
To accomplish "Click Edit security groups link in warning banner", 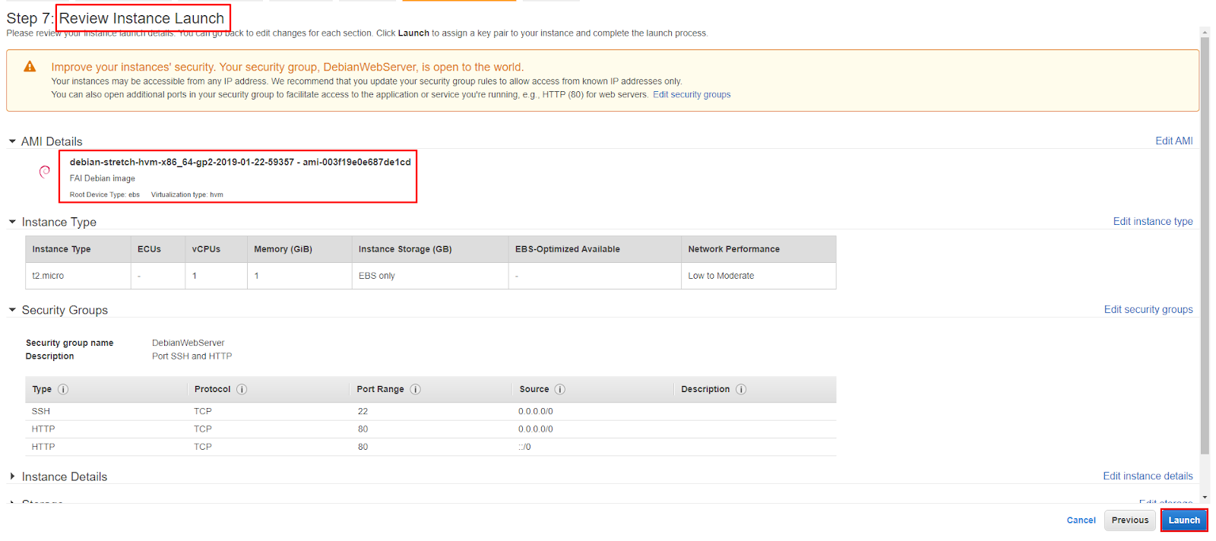I will [692, 94].
